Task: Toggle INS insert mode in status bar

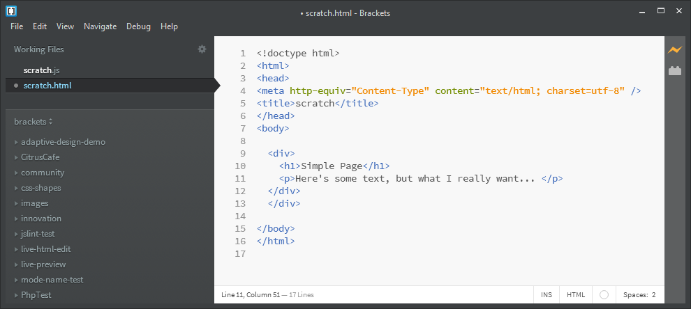Action: tap(547, 295)
